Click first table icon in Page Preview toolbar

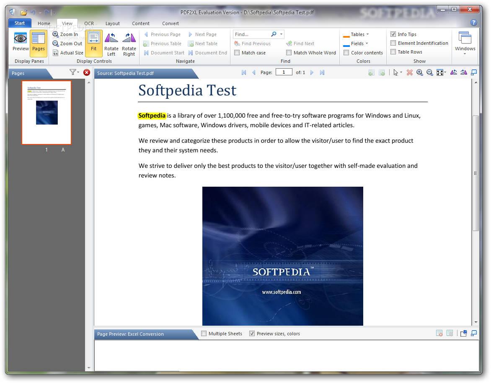pos(439,333)
